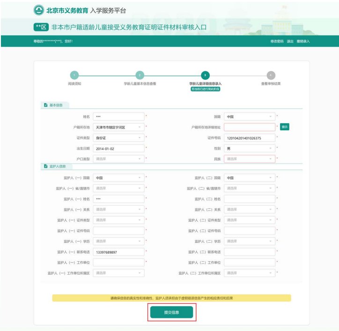Click the 学龄儿童基本信息查看 step label
Screen dimensions: 339x331
pos(140,83)
